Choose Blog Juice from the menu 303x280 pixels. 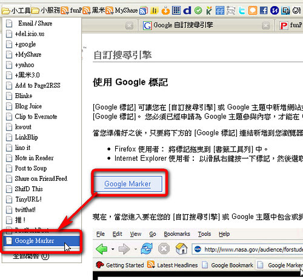[x=42, y=106]
